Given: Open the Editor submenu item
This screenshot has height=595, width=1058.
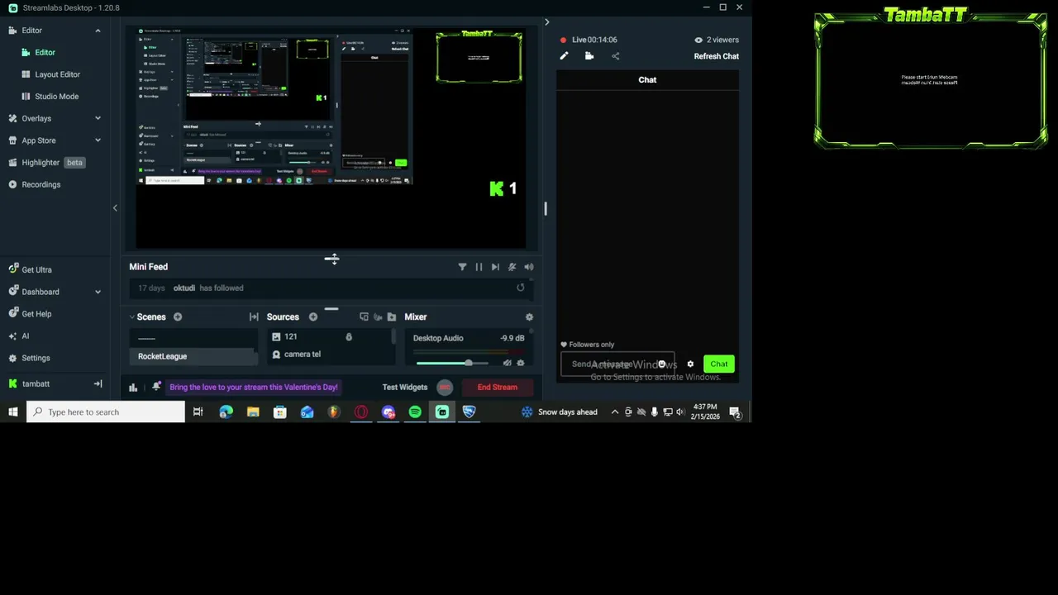Looking at the screenshot, I should (x=45, y=52).
